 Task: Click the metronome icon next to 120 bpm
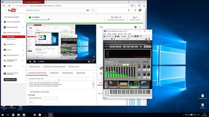(129, 36)
